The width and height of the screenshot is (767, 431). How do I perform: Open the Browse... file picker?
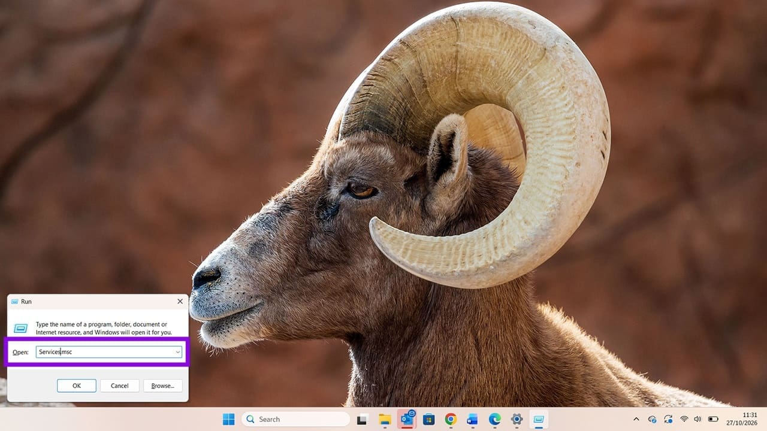[x=163, y=386]
